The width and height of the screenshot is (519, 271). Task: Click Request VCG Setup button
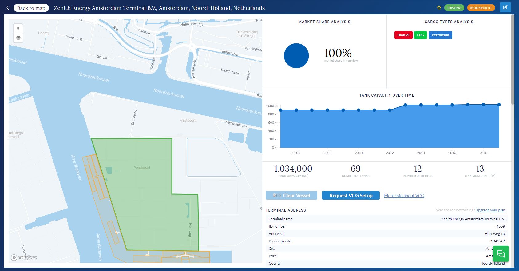[x=351, y=195]
